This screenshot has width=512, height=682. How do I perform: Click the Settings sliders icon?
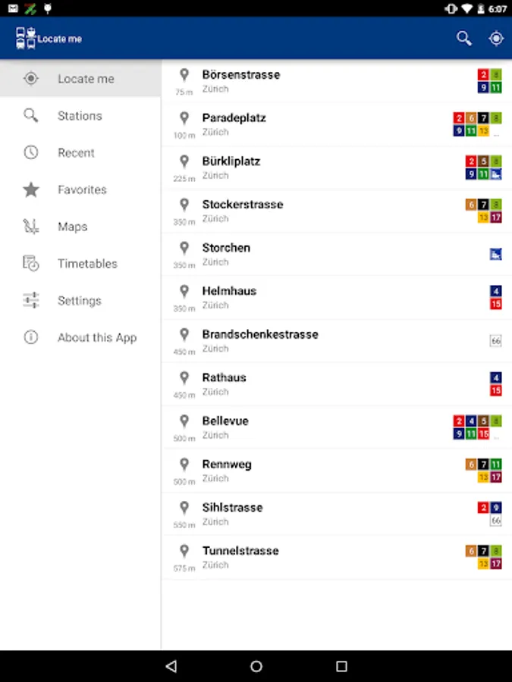[x=31, y=301]
